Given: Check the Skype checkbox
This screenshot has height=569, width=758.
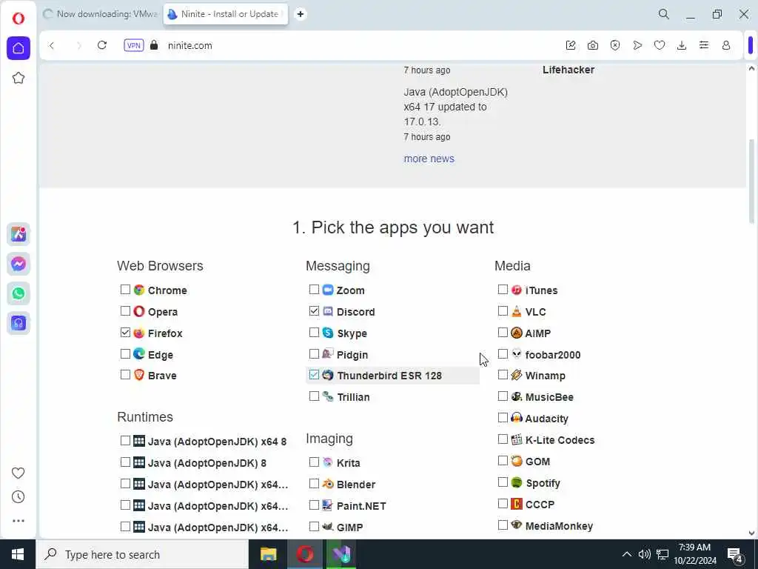Looking at the screenshot, I should (x=314, y=333).
